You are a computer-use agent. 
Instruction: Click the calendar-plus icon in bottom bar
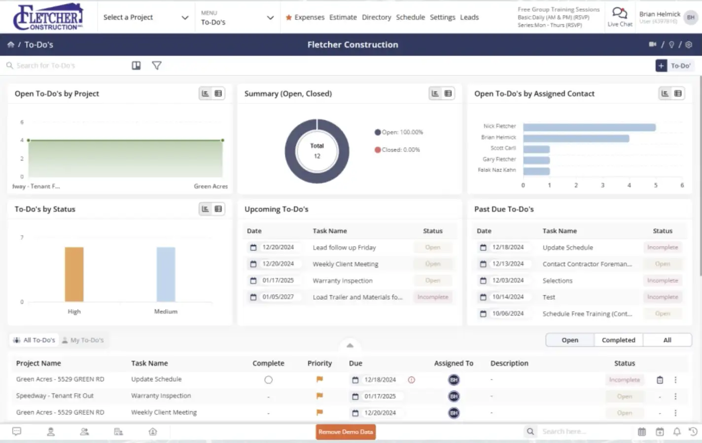coord(660,432)
